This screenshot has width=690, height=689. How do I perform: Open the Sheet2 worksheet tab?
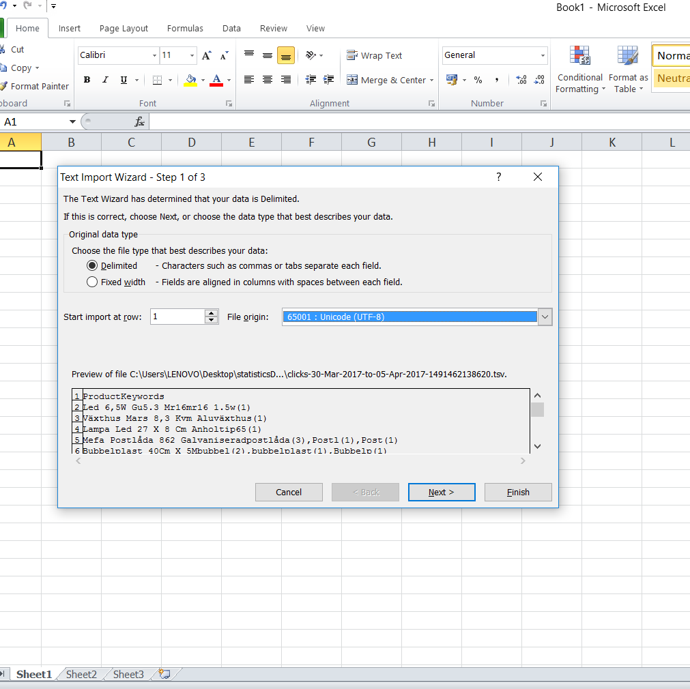click(x=81, y=674)
